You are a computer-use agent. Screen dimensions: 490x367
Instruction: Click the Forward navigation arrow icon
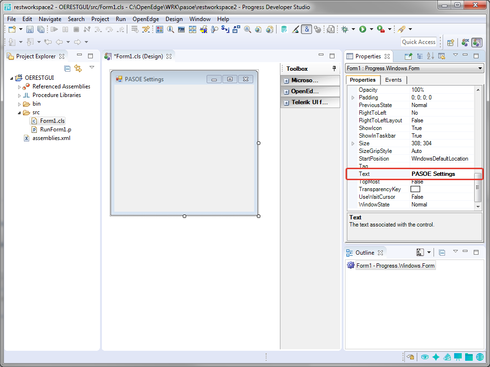click(78, 42)
